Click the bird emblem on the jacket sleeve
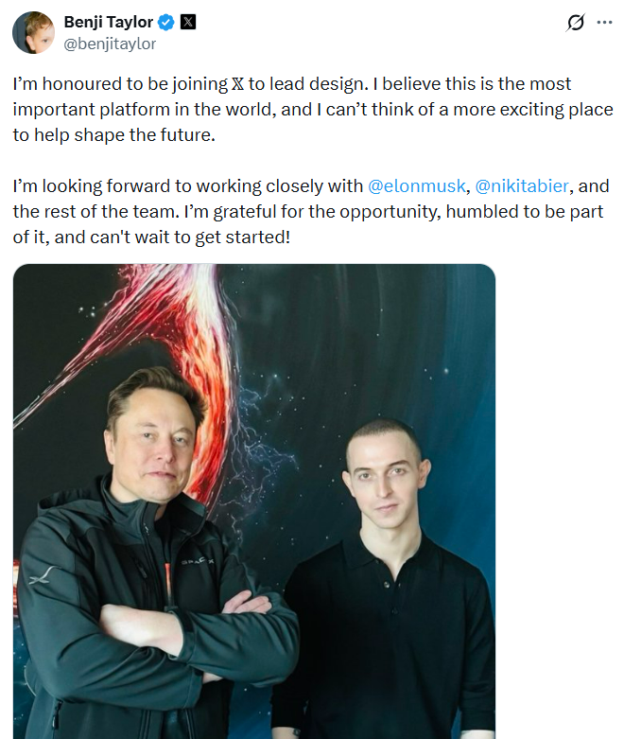The height and width of the screenshot is (739, 624). pyautogui.click(x=42, y=574)
